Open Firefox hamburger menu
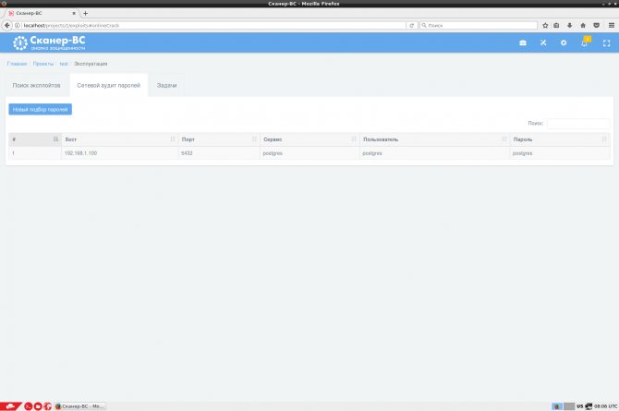 [x=612, y=25]
